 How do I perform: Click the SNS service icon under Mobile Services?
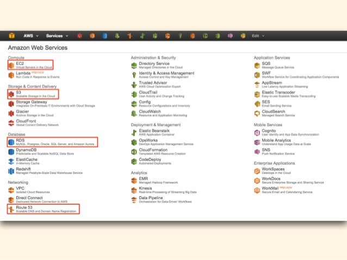[257, 151]
